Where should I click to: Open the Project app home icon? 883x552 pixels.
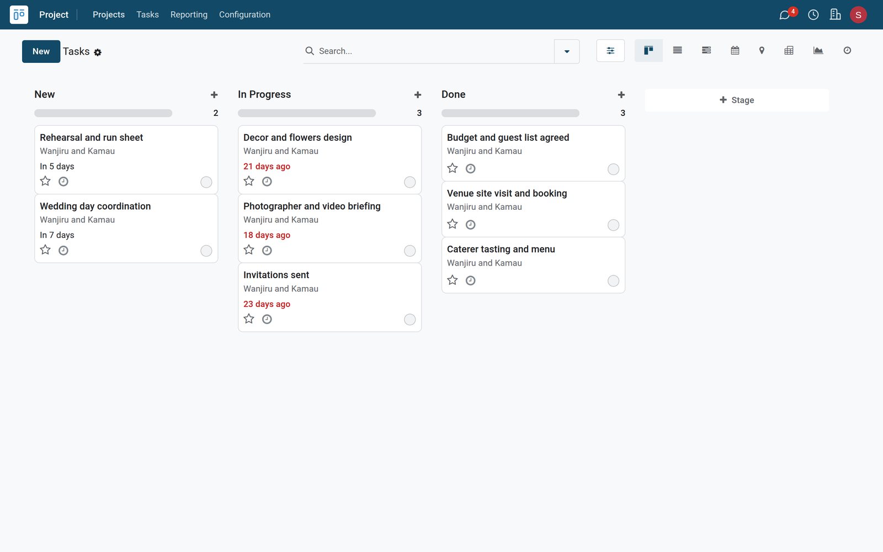pos(19,14)
